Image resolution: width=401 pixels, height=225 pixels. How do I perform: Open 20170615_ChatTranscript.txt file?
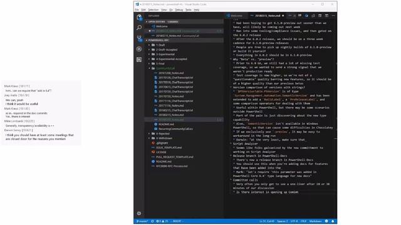click(184, 87)
